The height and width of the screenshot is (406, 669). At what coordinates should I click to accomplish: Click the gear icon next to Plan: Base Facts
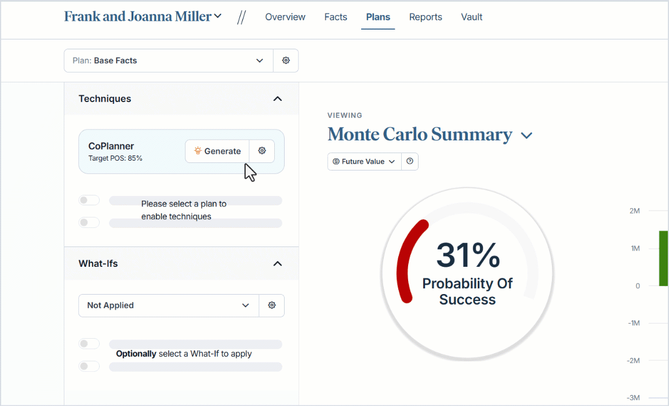tap(286, 60)
